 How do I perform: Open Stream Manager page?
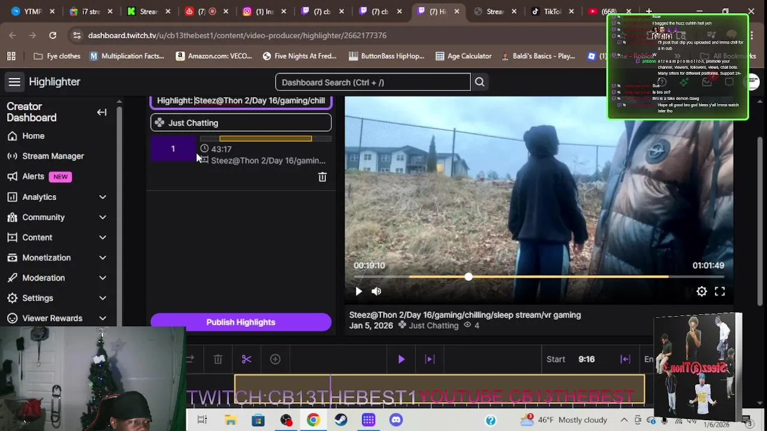(x=53, y=156)
